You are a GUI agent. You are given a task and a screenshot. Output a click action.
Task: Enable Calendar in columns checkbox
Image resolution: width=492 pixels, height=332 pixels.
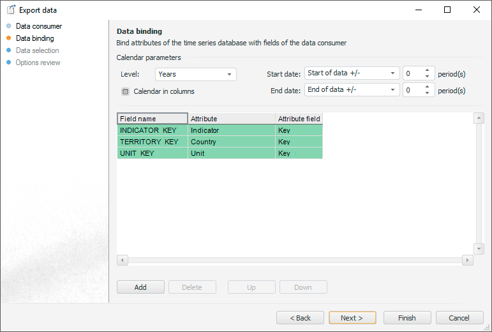click(126, 91)
